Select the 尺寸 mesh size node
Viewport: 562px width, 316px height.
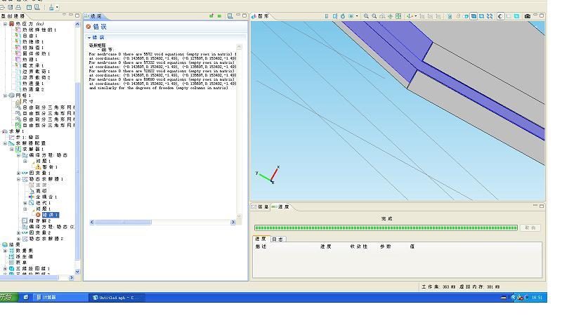[x=27, y=101]
